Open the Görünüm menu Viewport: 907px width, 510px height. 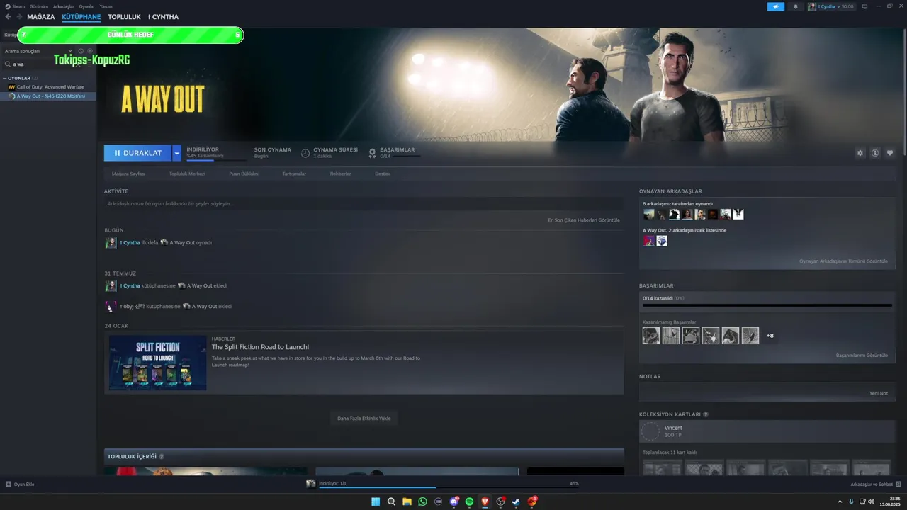(39, 6)
